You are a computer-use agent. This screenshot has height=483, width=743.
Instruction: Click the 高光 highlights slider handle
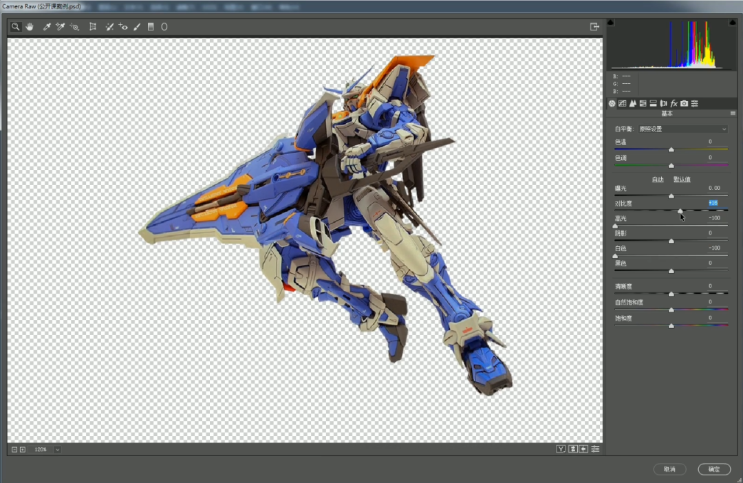pos(615,226)
